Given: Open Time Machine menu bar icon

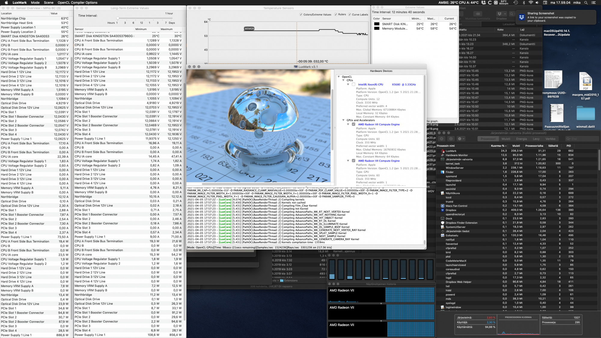Looking at the screenshot, I should [516, 2].
